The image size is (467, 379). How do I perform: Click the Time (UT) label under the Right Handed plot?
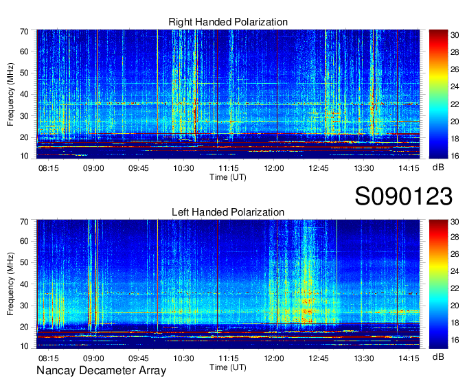tap(228, 177)
